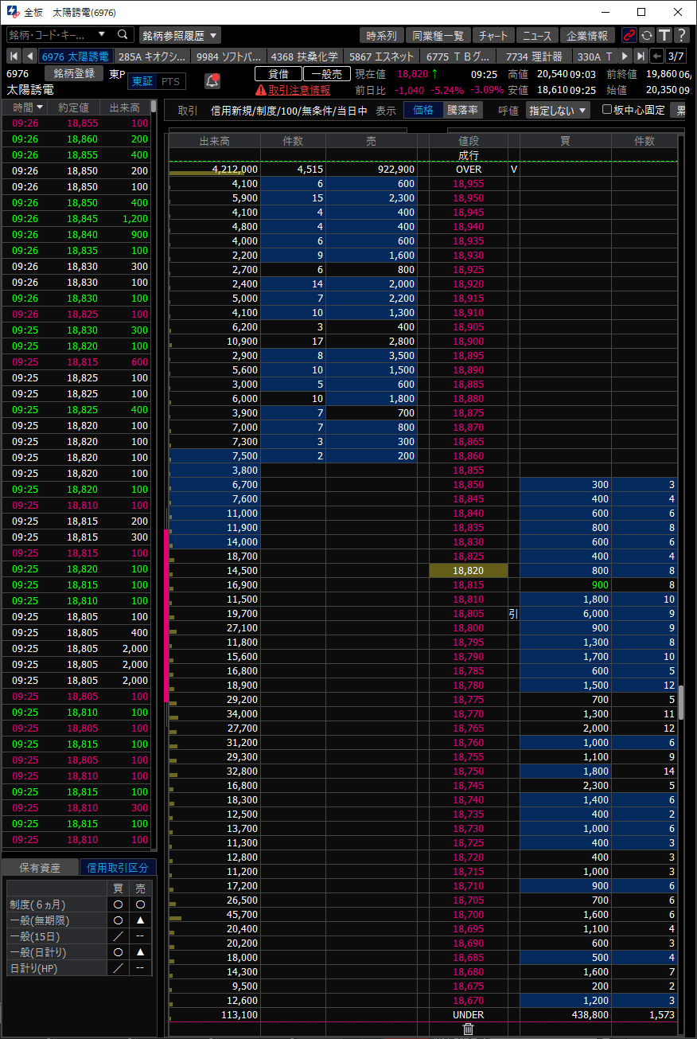This screenshot has height=1039, width=697.
Task: Open 取引注意情報 link
Action: [x=299, y=90]
